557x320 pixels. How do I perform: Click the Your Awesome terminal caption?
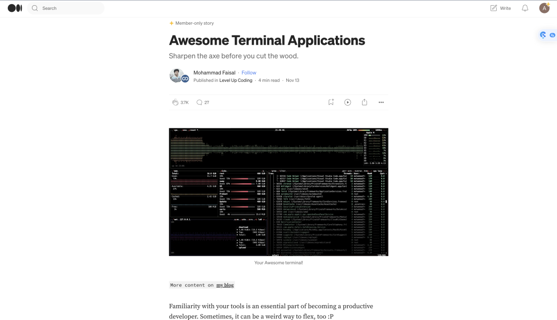pyautogui.click(x=278, y=262)
